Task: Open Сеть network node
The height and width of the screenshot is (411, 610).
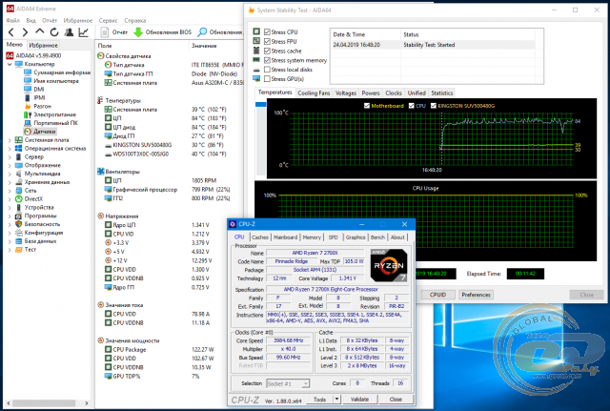Action: [30, 191]
